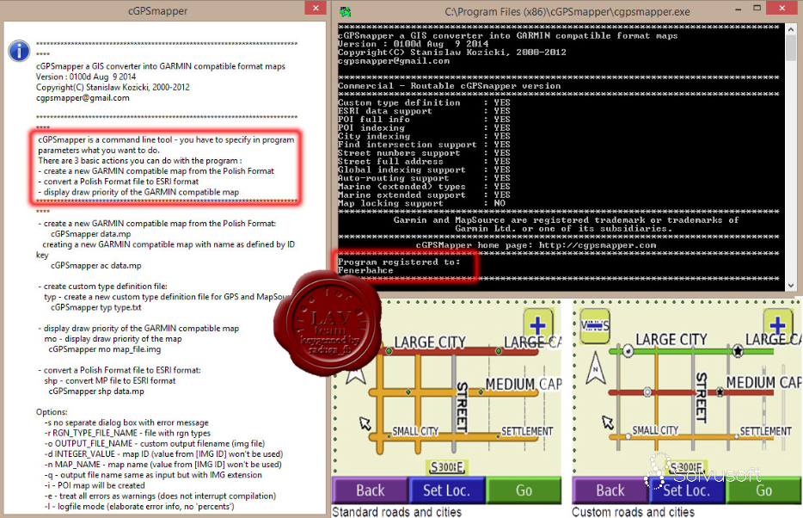This screenshot has width=803, height=518.
Task: Click the 'Standard roads and cities' caption
Action: pos(397,512)
